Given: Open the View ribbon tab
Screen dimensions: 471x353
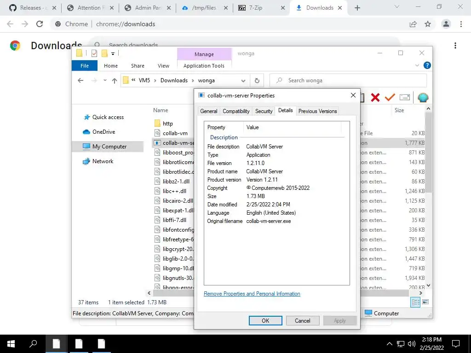Looking at the screenshot, I should click(163, 66).
